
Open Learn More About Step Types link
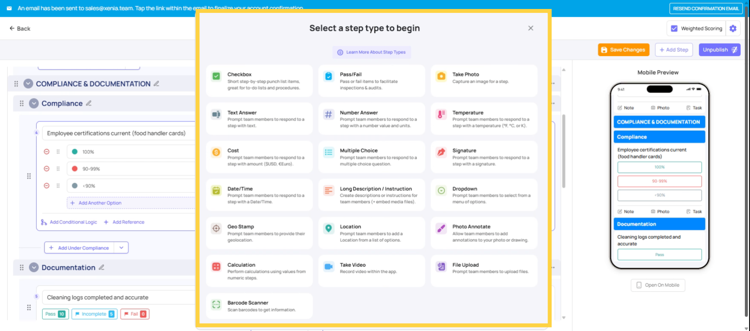point(371,52)
